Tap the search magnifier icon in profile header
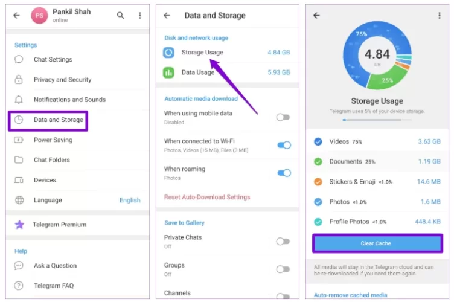Image resolution: width=454 pixels, height=302 pixels. tap(121, 16)
